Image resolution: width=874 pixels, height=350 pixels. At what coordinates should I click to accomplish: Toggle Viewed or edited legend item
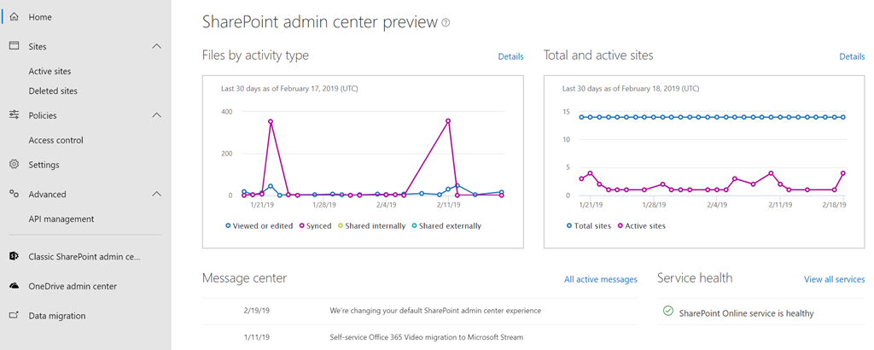259,226
